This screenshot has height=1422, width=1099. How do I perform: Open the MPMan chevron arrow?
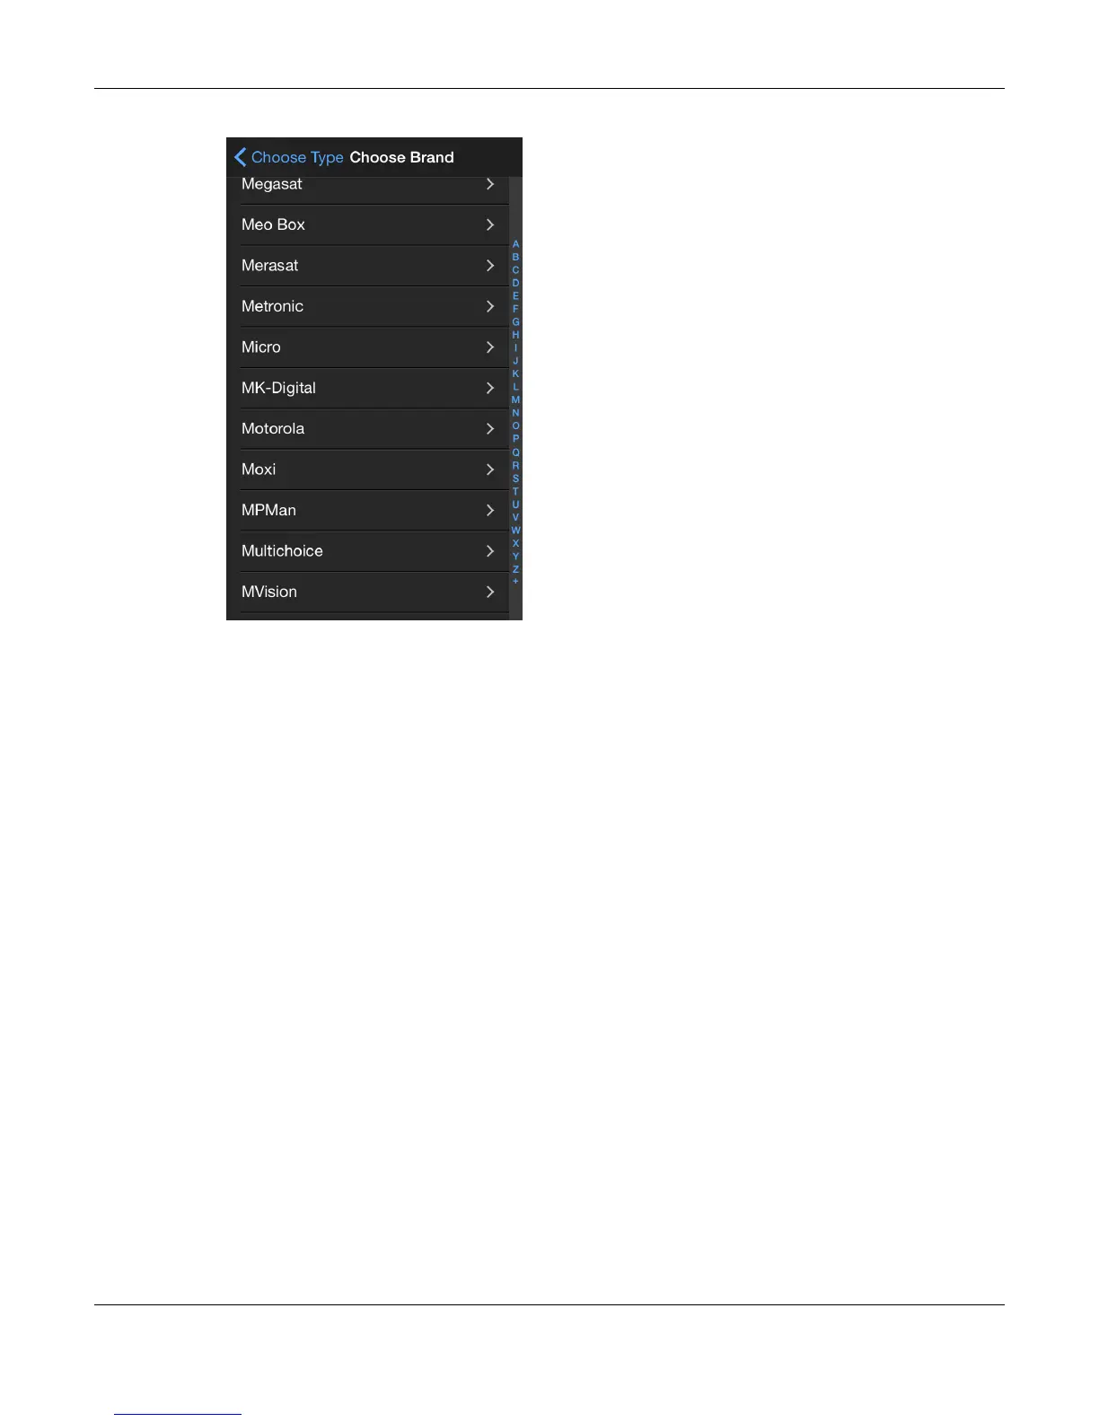[490, 510]
